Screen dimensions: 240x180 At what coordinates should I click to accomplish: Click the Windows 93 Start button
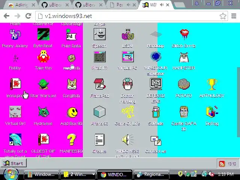click(x=13, y=163)
